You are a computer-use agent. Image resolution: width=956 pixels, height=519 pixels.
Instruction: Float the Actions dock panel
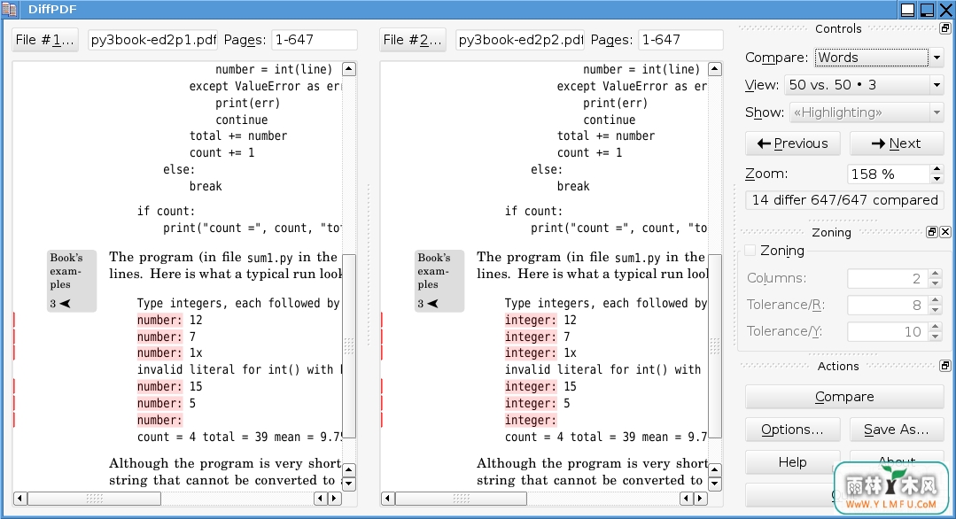[x=944, y=366]
